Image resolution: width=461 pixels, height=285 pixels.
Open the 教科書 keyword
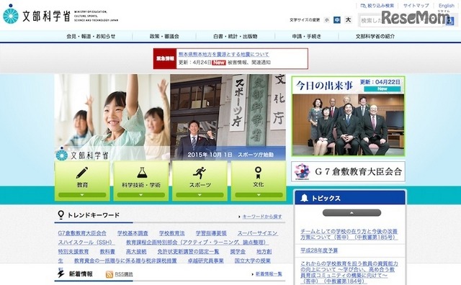107,252
